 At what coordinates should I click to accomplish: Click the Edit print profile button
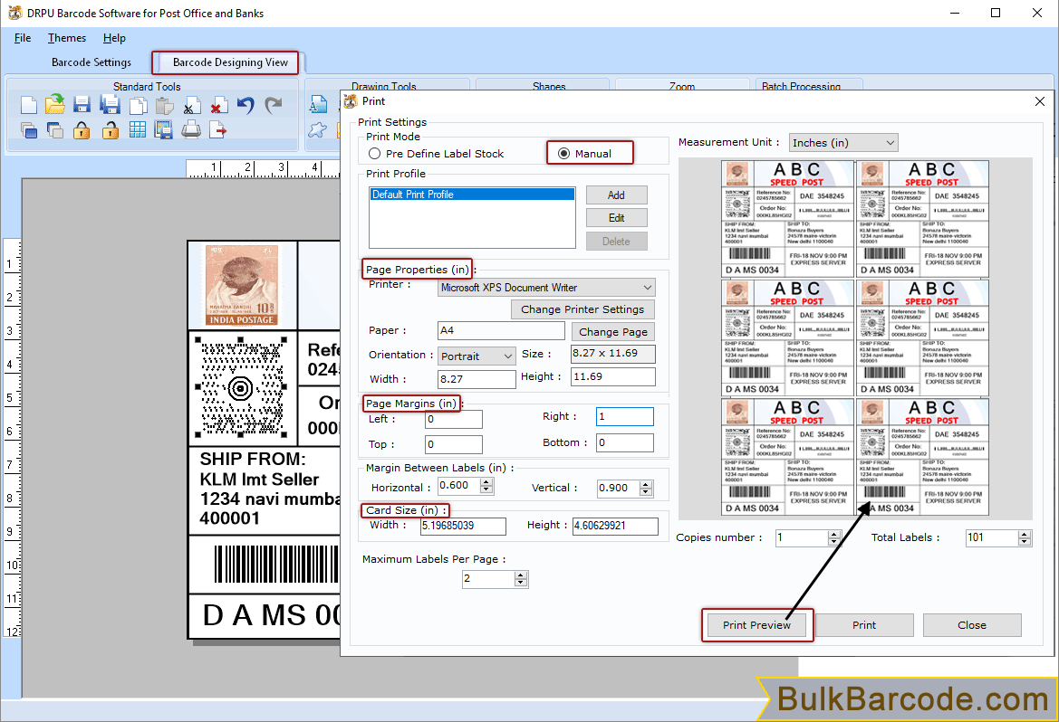(617, 218)
